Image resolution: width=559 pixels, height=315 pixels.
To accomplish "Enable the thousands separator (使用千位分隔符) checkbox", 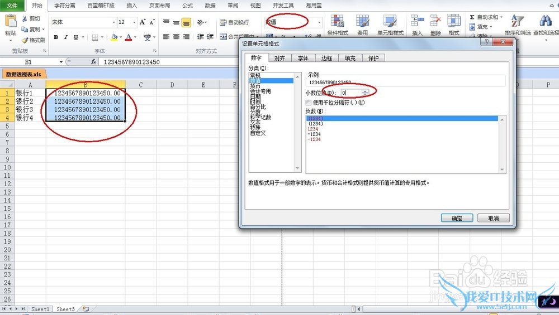I will point(309,103).
